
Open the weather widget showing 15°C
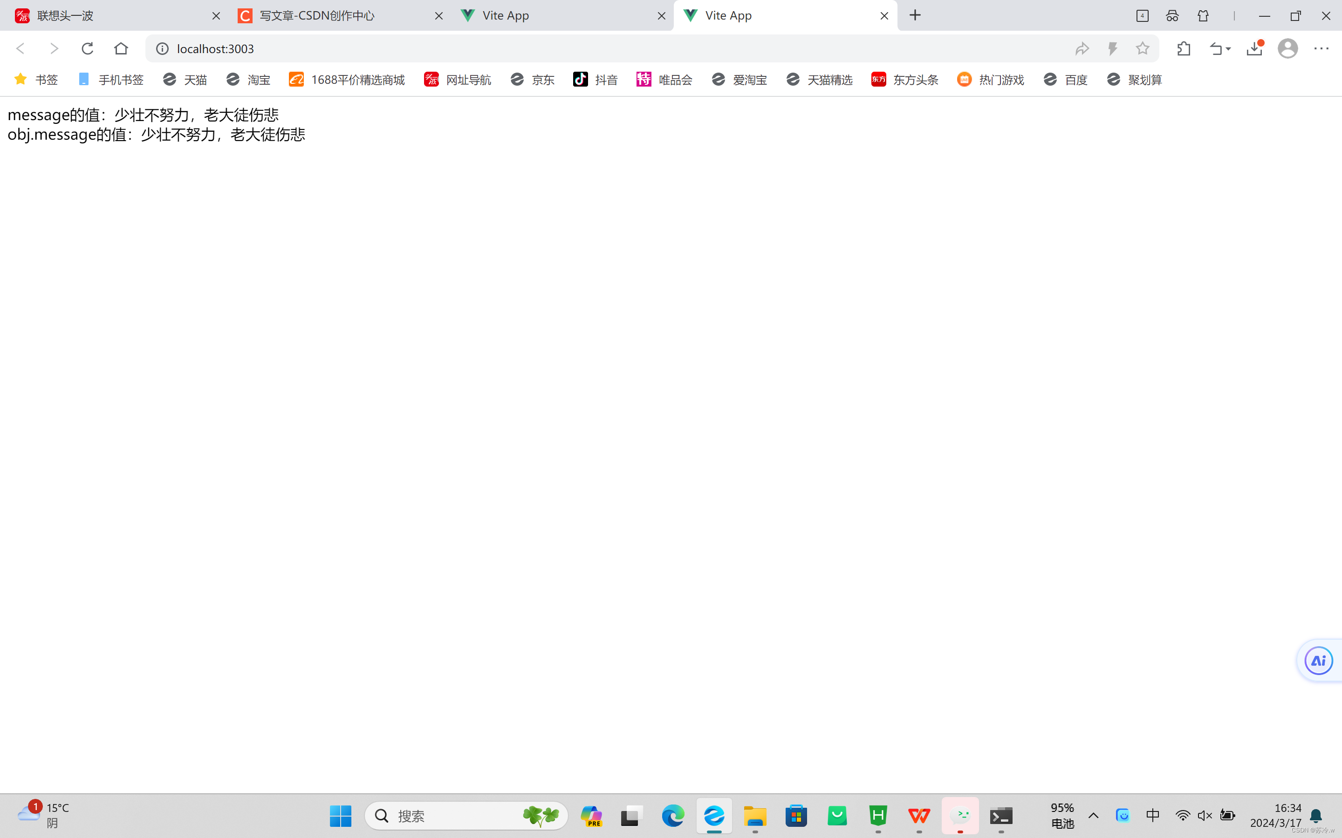[x=44, y=815]
